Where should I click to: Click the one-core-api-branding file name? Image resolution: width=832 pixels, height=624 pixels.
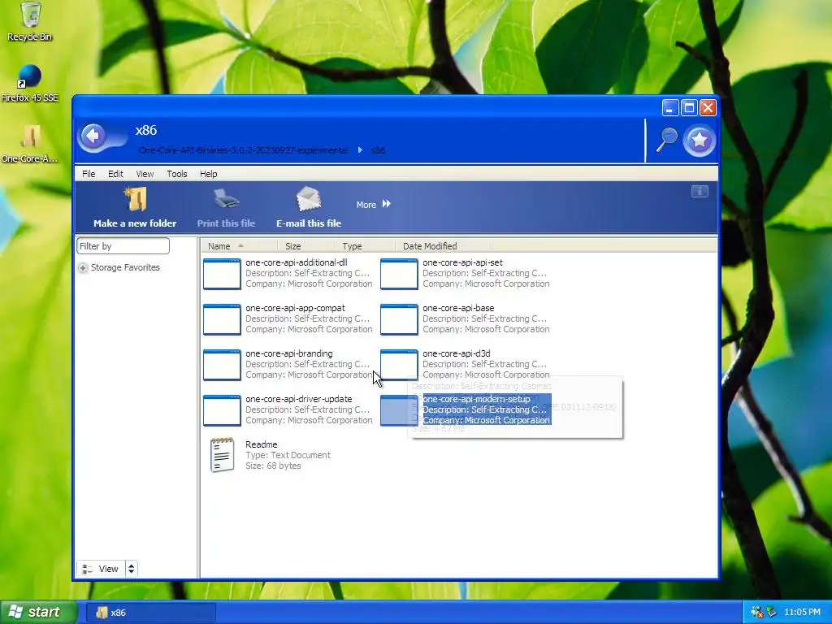(288, 353)
